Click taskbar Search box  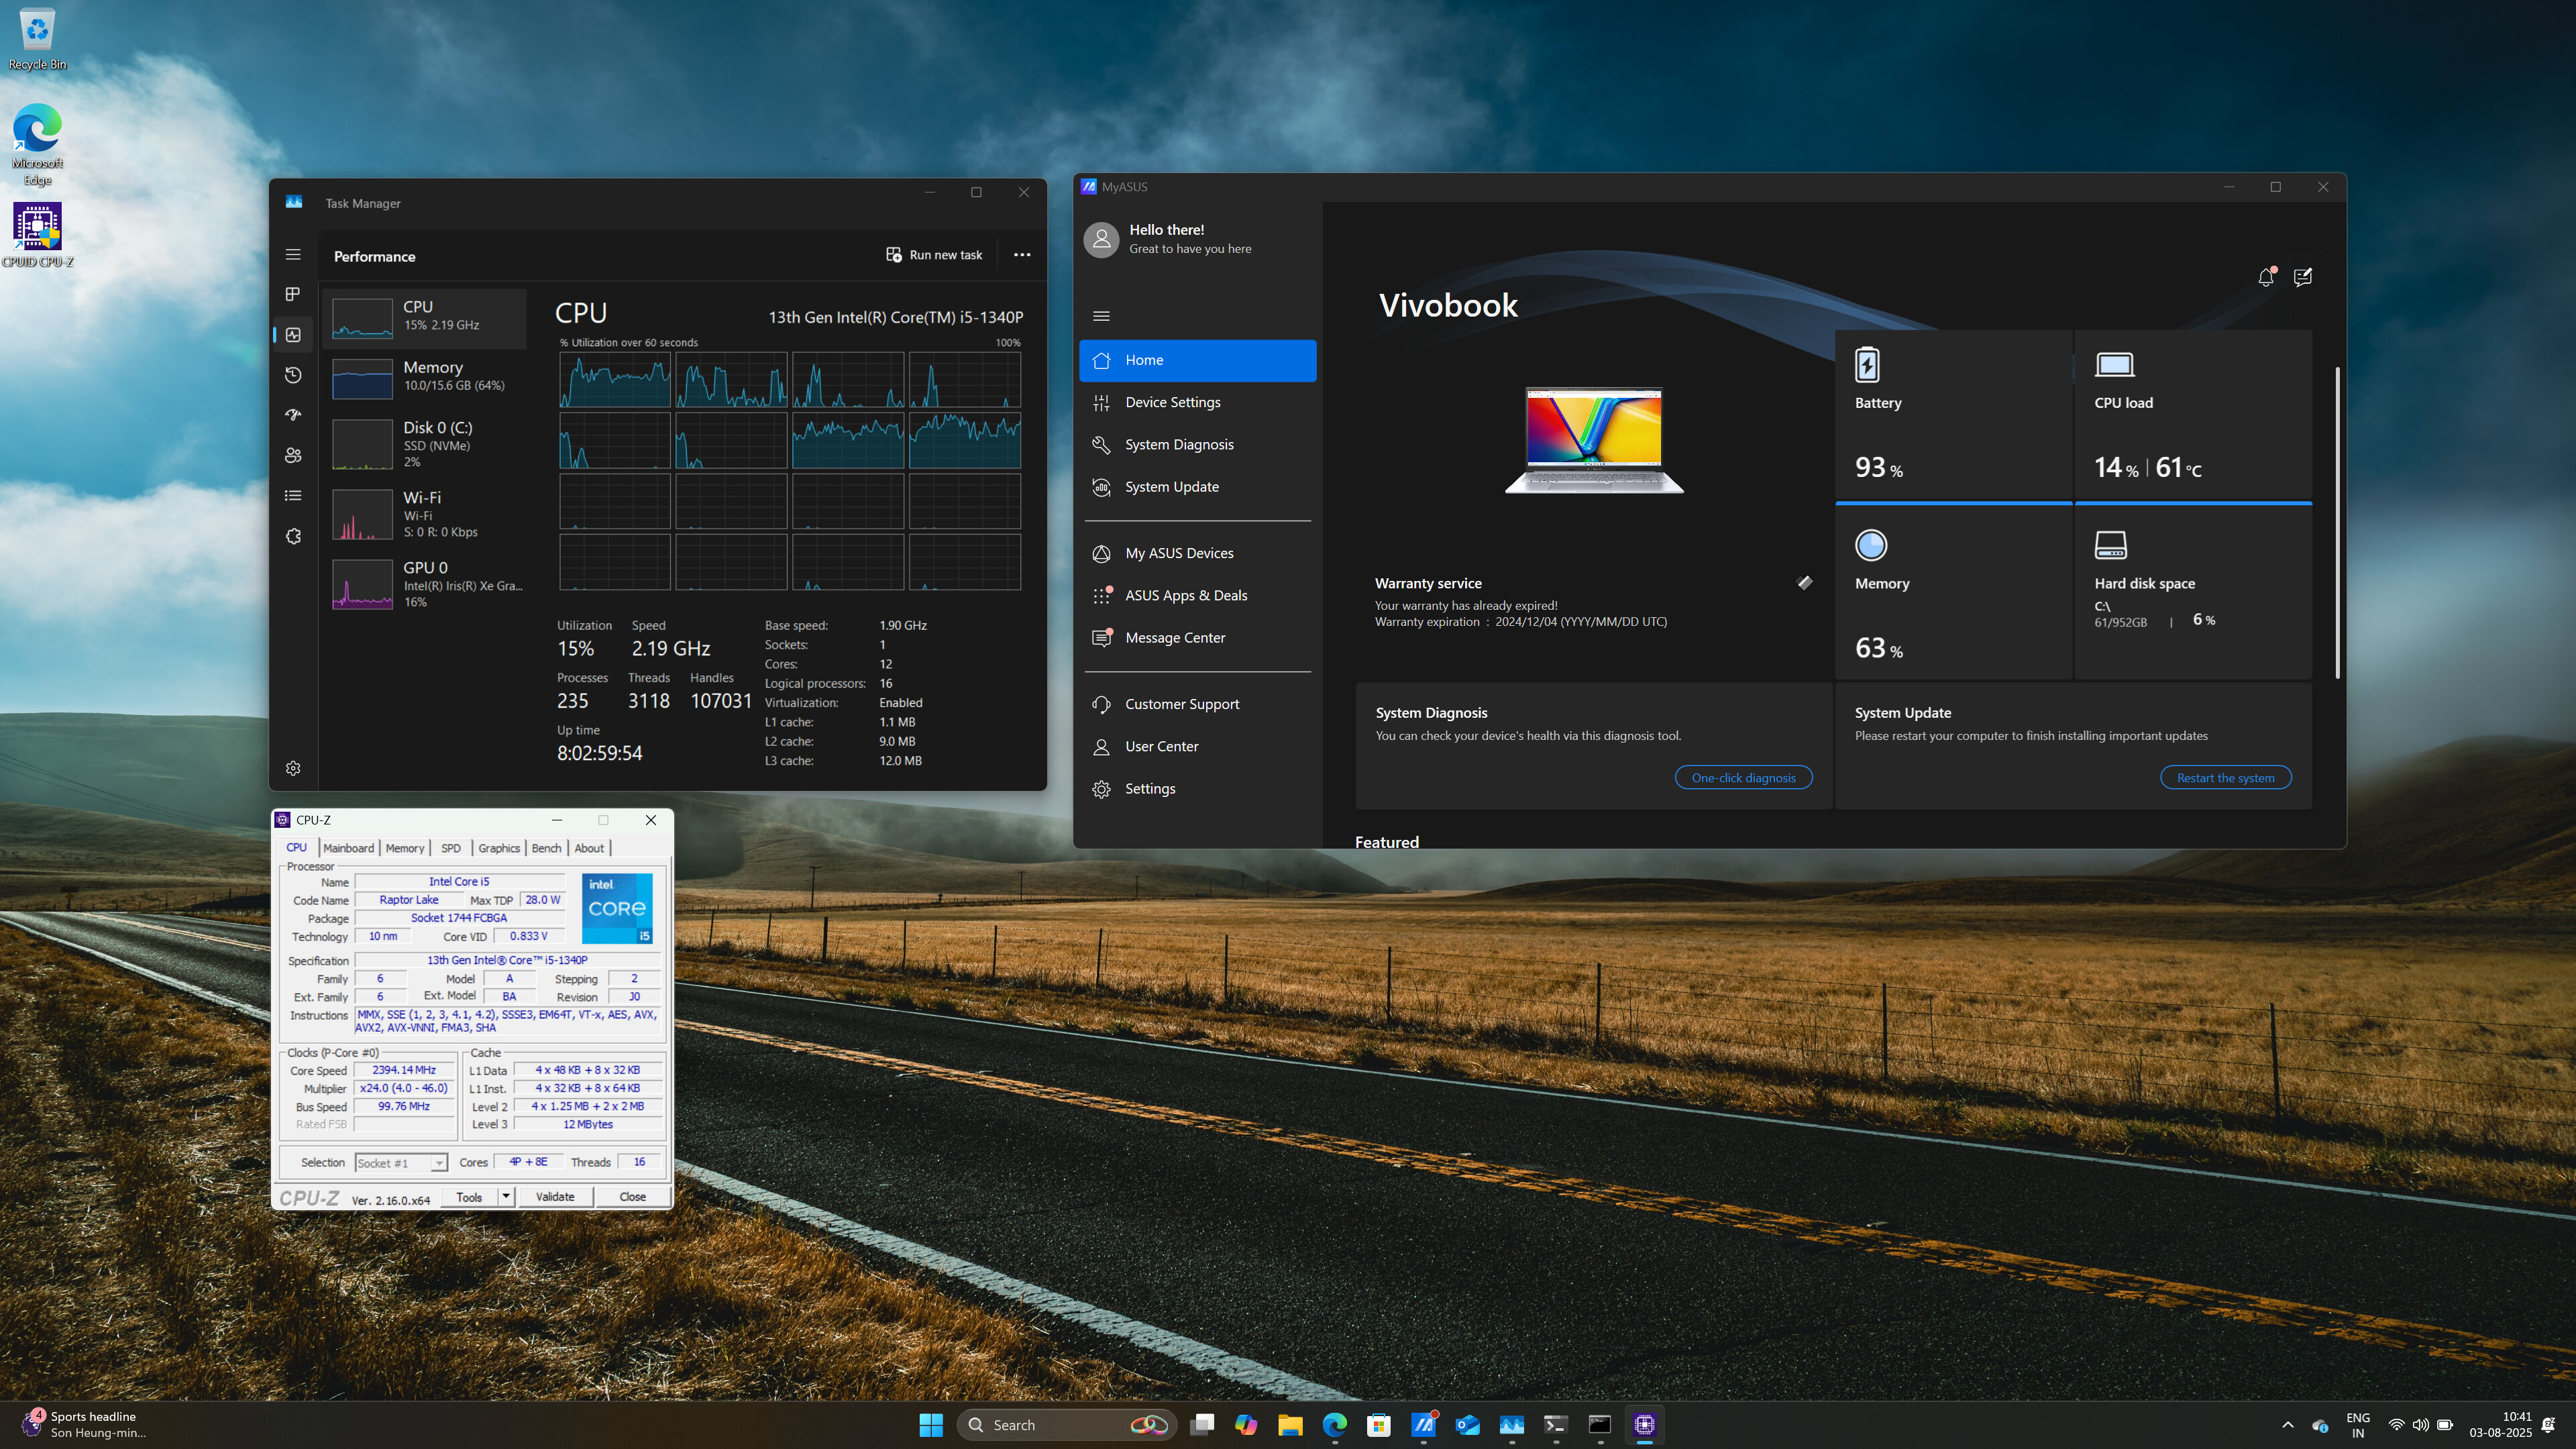[x=1067, y=1425]
